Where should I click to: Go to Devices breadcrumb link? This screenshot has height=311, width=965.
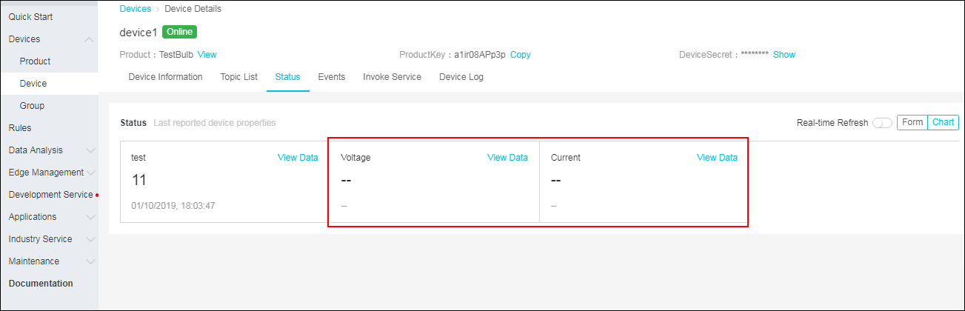[135, 9]
